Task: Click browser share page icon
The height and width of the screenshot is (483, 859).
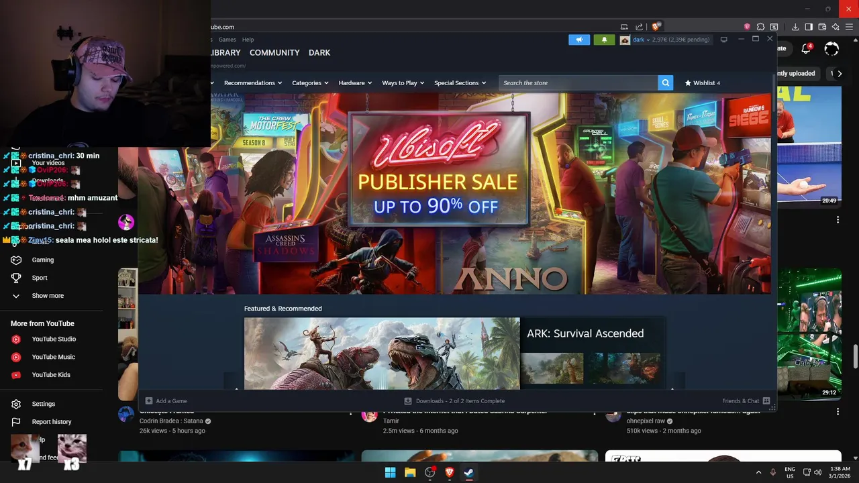Action: 640,27
